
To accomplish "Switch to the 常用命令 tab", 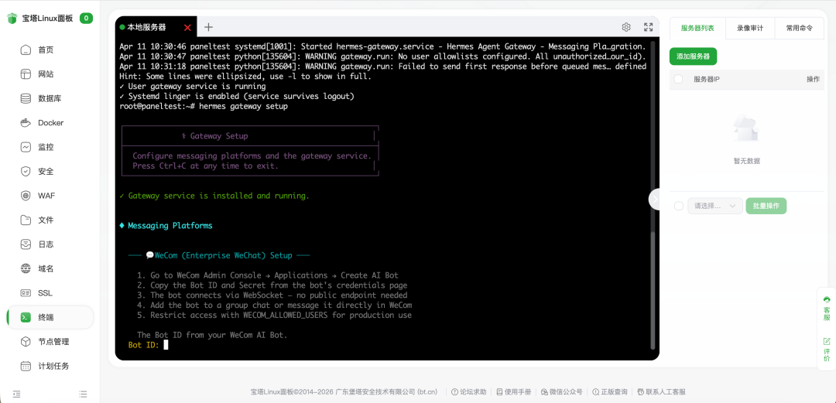I will [799, 29].
